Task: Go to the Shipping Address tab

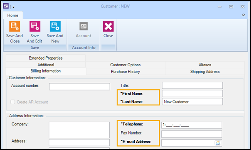Action: coord(205,72)
